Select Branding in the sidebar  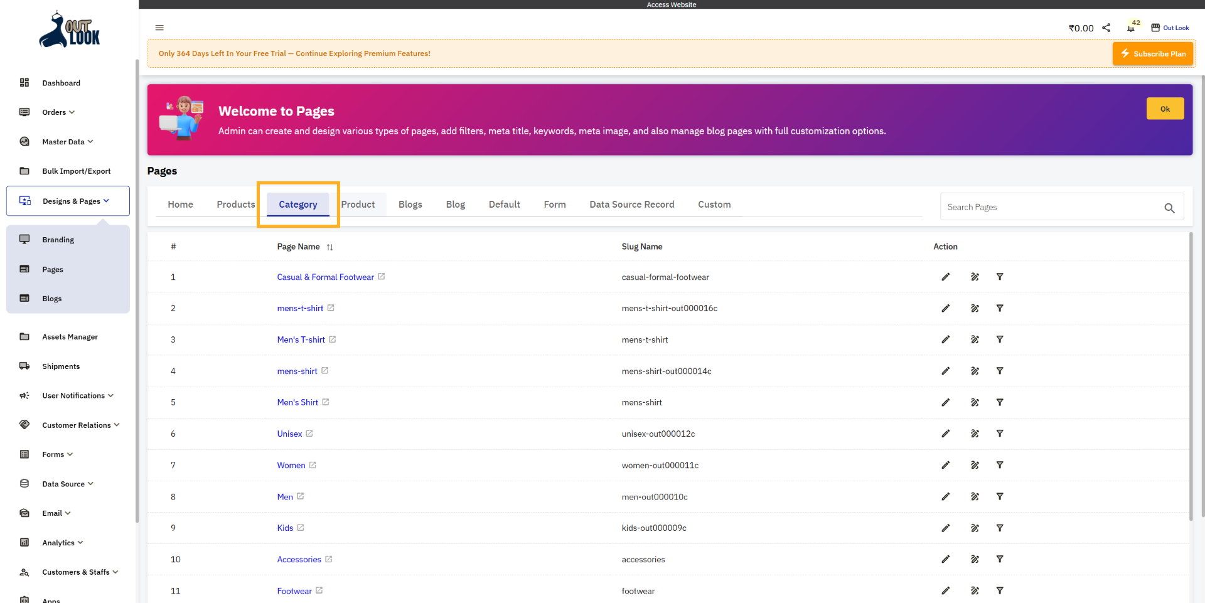tap(58, 239)
